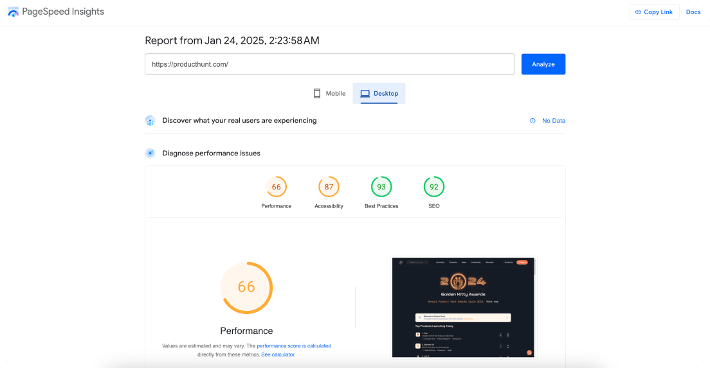Click the No Data info icon
This screenshot has height=368, width=710.
point(533,121)
